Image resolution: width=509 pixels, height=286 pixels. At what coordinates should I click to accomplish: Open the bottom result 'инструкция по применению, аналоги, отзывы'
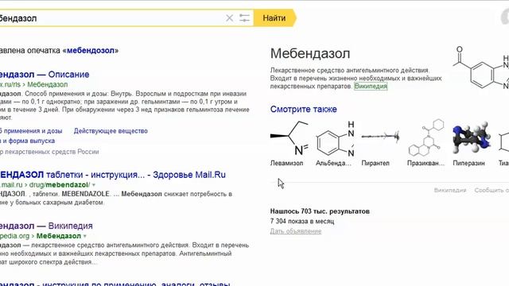point(136,284)
